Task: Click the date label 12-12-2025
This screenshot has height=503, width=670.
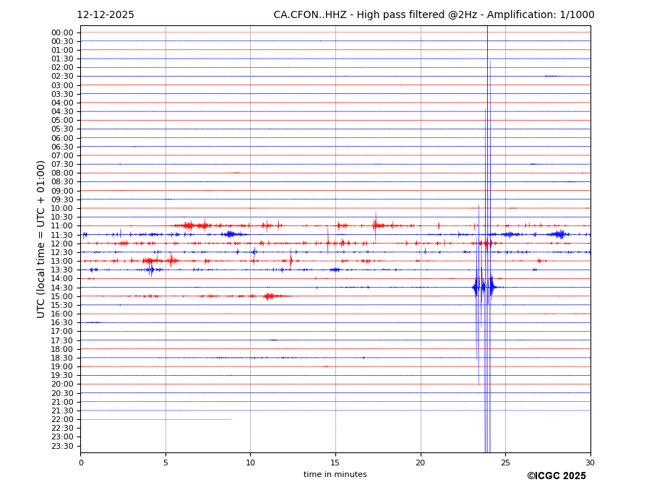Action: coord(106,15)
